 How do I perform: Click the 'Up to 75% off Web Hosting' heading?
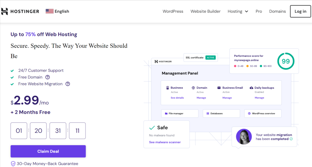(x=44, y=34)
